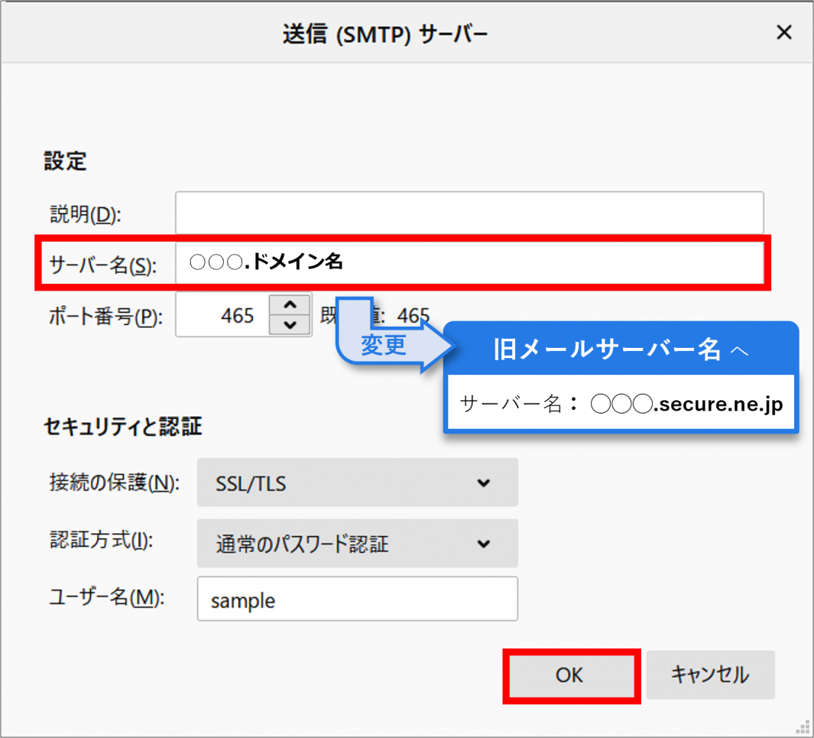This screenshot has width=814, height=738.
Task: Click the ユーザー名 field containing sample
Action: tap(357, 600)
